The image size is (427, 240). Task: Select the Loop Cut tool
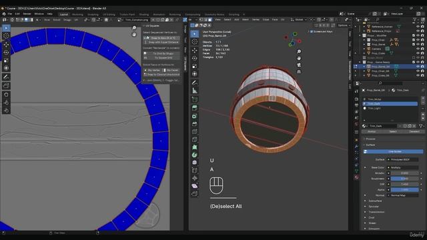194,132
